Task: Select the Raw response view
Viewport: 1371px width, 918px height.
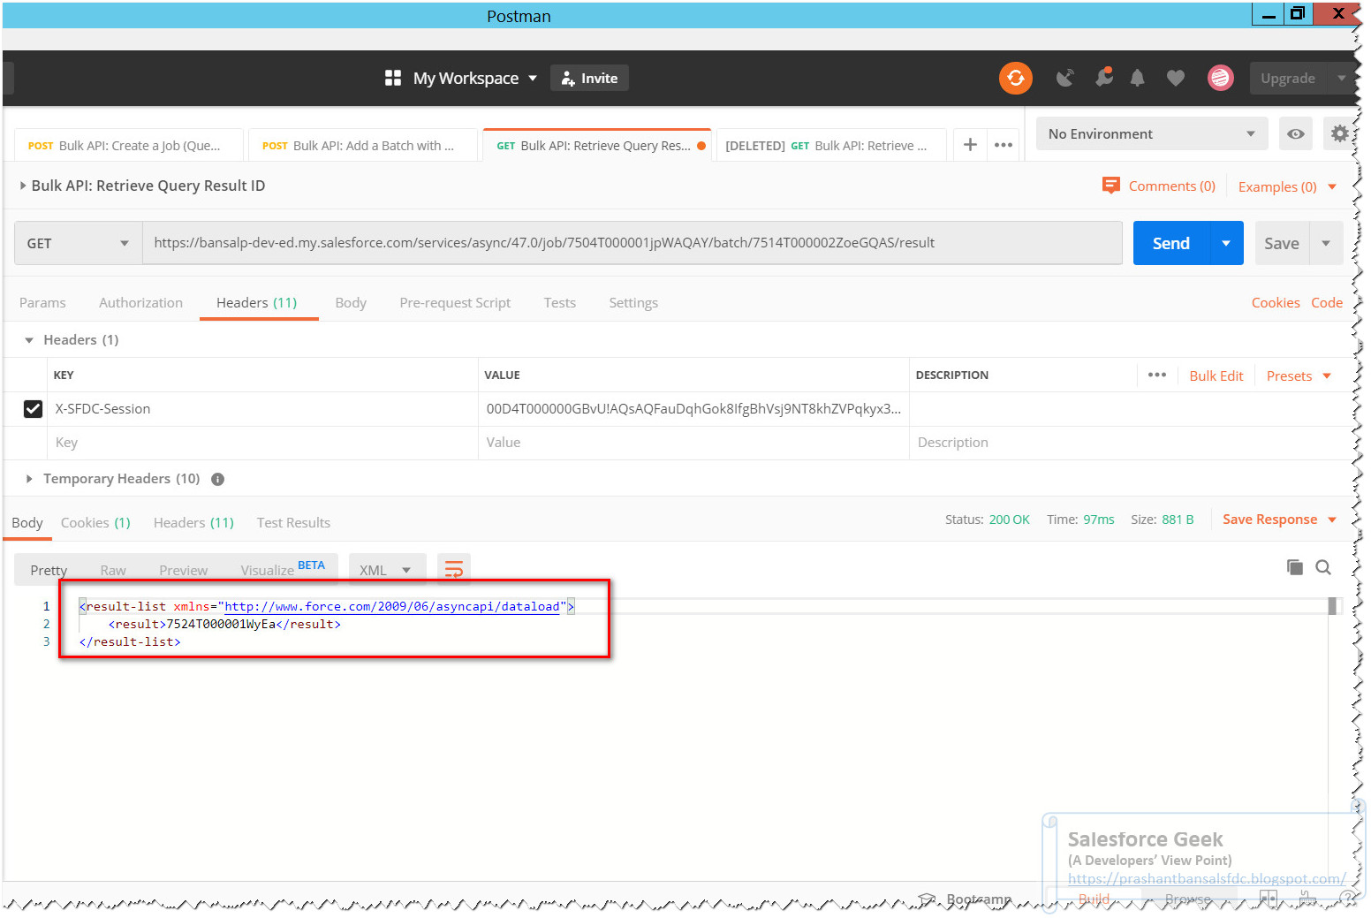Action: pos(113,570)
